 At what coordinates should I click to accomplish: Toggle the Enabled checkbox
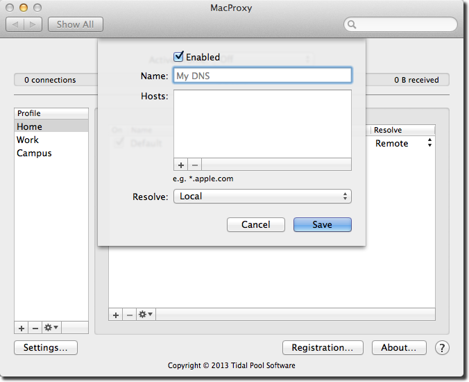178,56
